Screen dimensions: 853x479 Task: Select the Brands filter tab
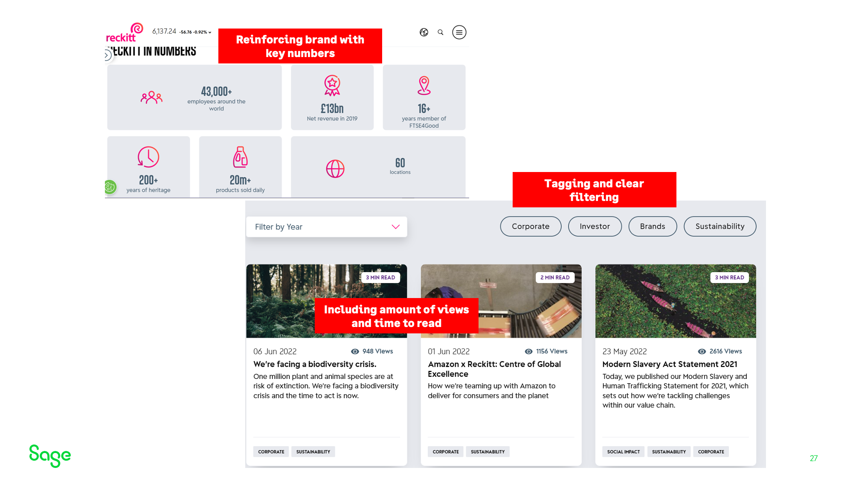click(652, 227)
